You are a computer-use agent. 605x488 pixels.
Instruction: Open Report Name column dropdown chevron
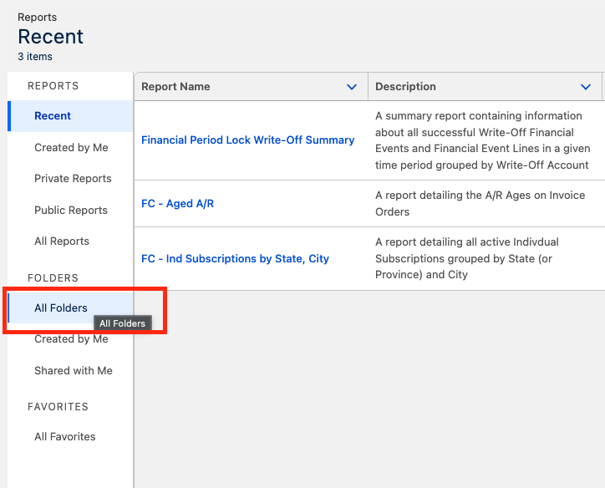[x=352, y=87]
